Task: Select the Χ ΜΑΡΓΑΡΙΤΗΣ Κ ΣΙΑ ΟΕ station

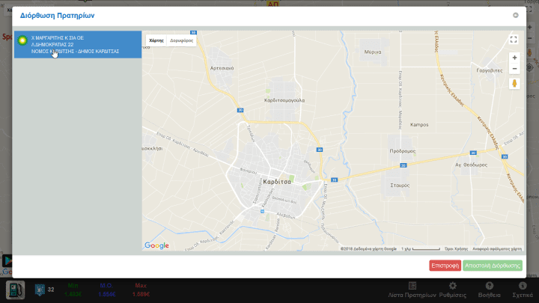Action: pos(78,44)
